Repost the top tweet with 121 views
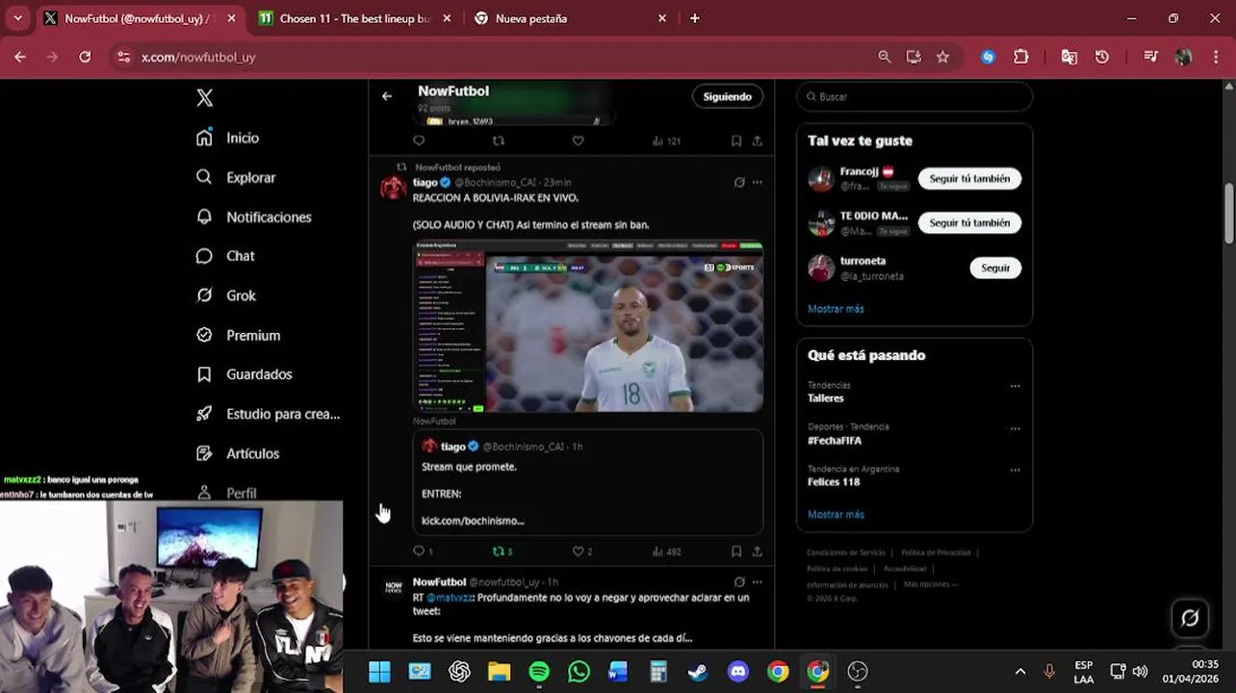The height and width of the screenshot is (693, 1236). pos(499,141)
